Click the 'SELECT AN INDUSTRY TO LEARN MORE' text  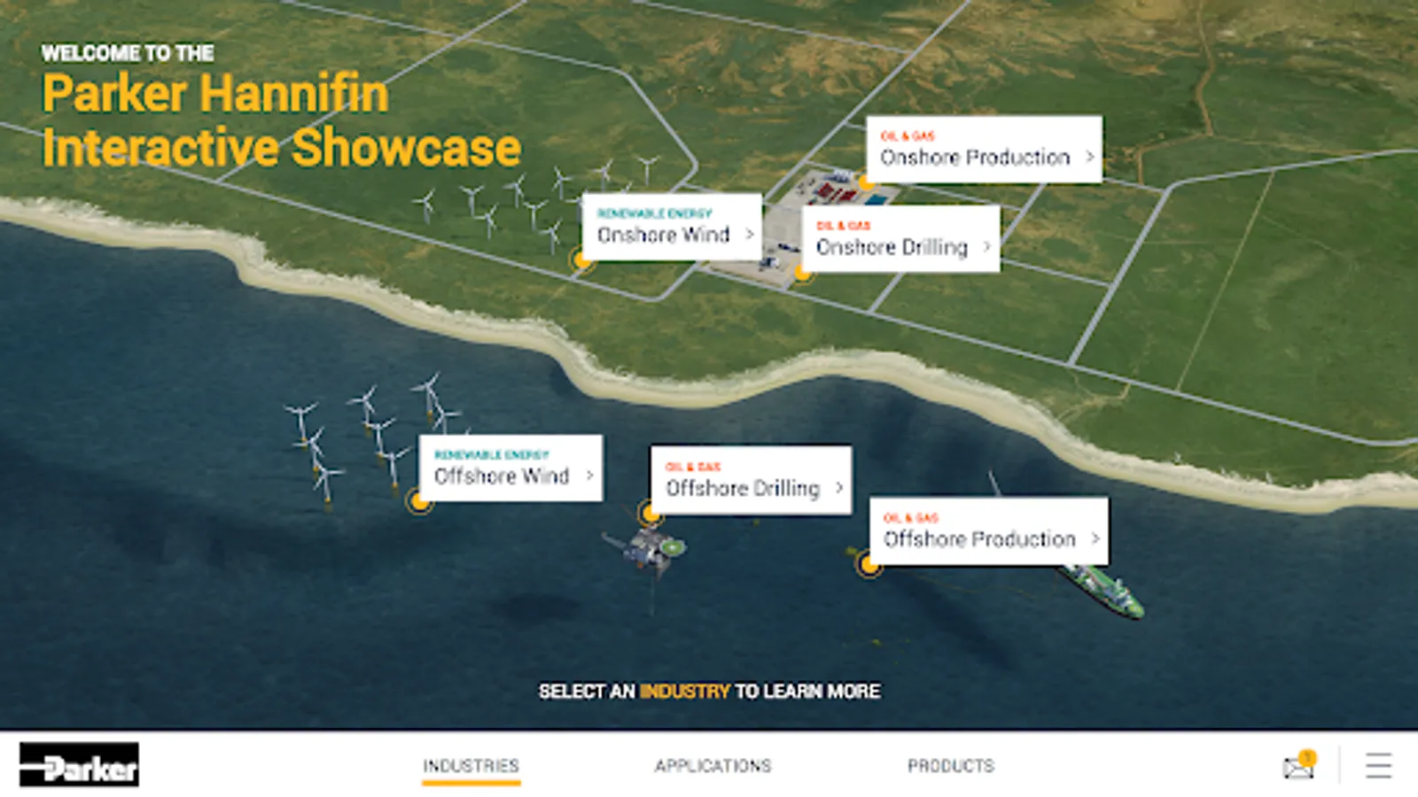click(x=709, y=691)
